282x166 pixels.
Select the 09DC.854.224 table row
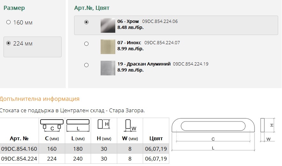click(85, 158)
